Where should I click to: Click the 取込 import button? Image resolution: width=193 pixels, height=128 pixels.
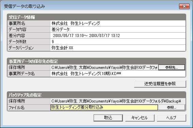[x=108, y=118]
